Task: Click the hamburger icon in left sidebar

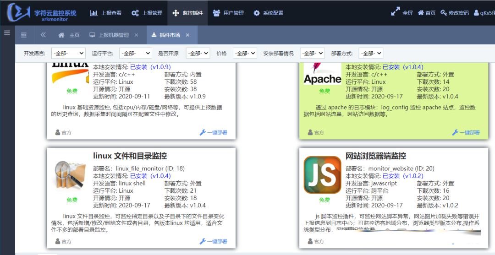Action: point(7,33)
